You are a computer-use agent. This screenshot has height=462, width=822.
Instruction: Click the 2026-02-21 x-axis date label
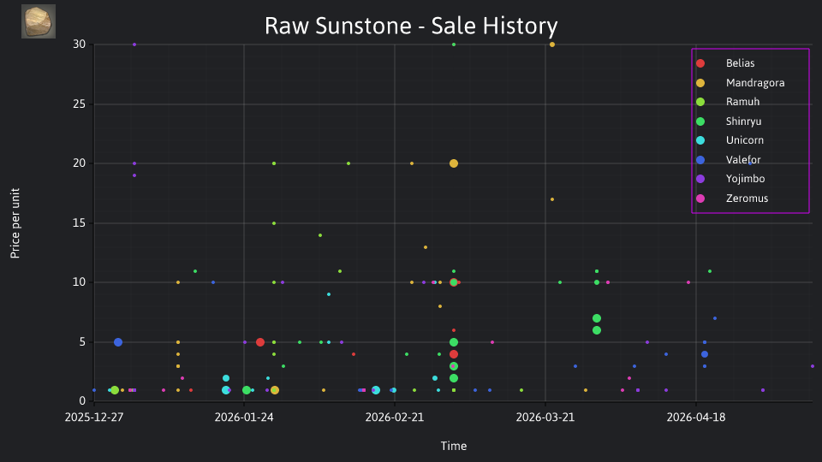tap(395, 418)
